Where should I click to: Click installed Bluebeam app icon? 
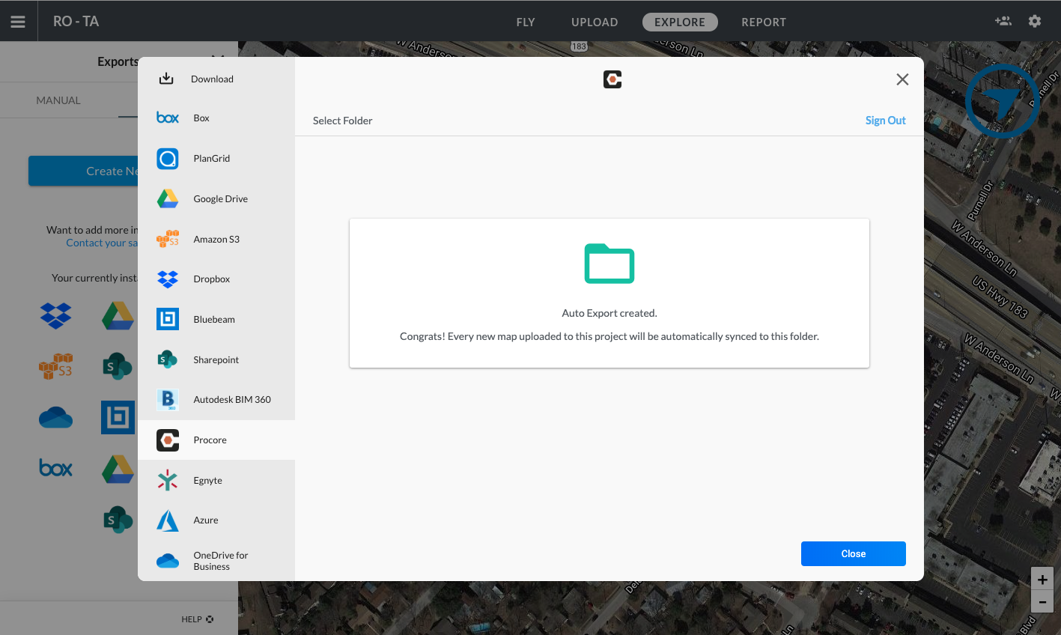click(x=118, y=417)
